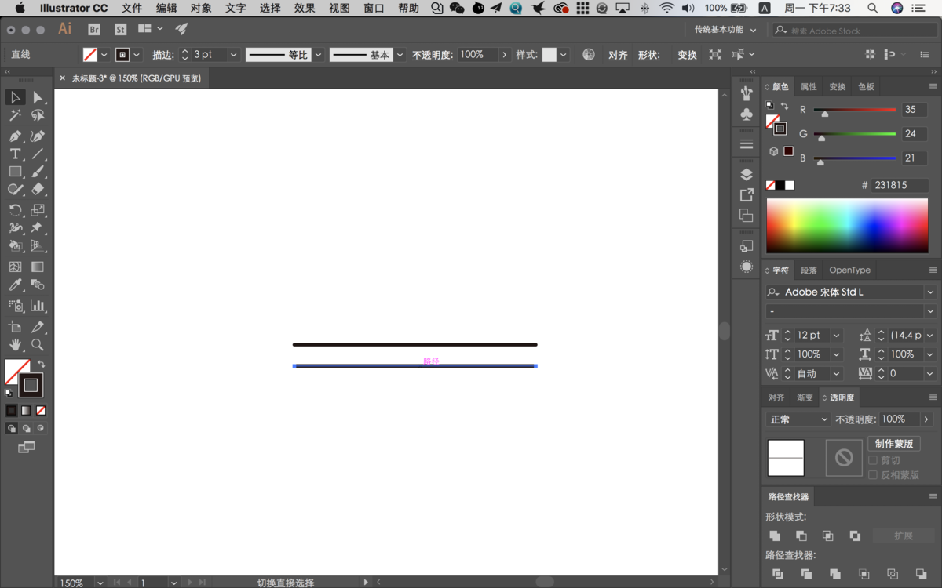Select the Column Graph tool
This screenshot has height=588, width=942.
point(37,306)
